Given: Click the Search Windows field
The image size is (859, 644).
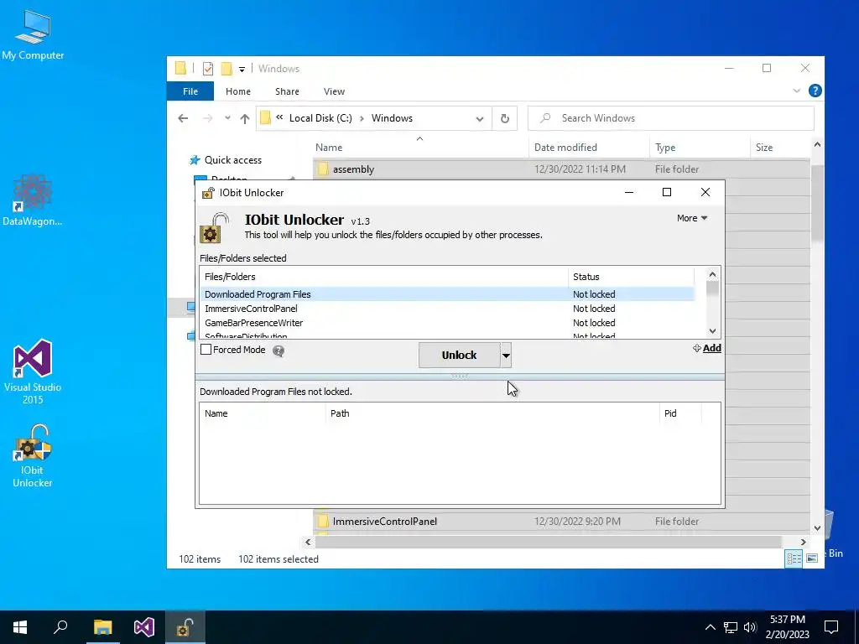Looking at the screenshot, I should (670, 118).
